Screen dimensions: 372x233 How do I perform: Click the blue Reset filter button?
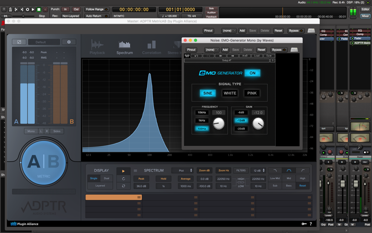point(303,185)
